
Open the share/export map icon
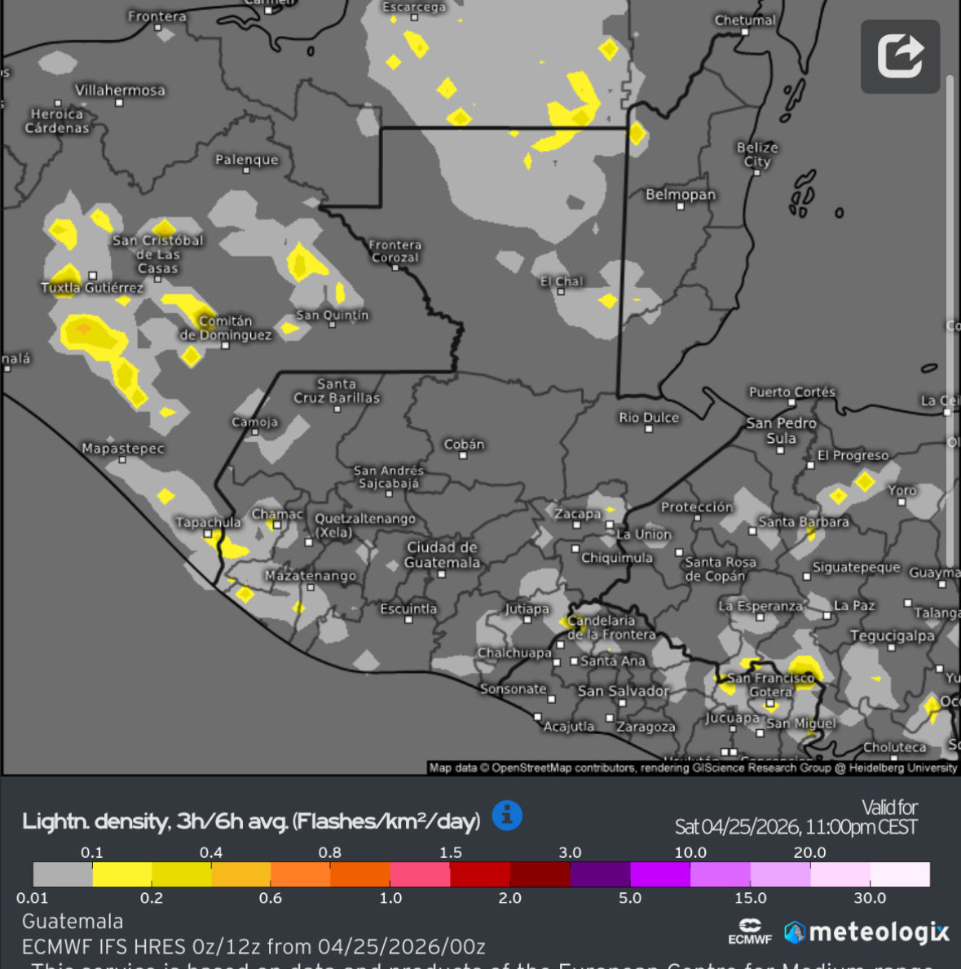click(x=900, y=56)
